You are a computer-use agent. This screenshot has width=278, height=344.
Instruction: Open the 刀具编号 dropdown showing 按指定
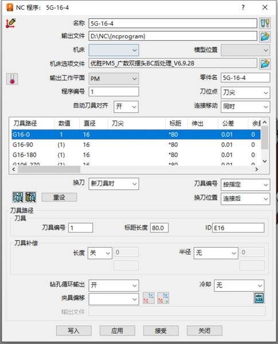pos(245,185)
